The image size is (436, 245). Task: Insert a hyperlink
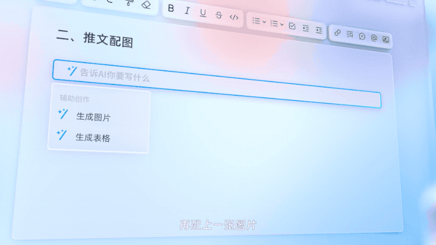click(x=337, y=33)
